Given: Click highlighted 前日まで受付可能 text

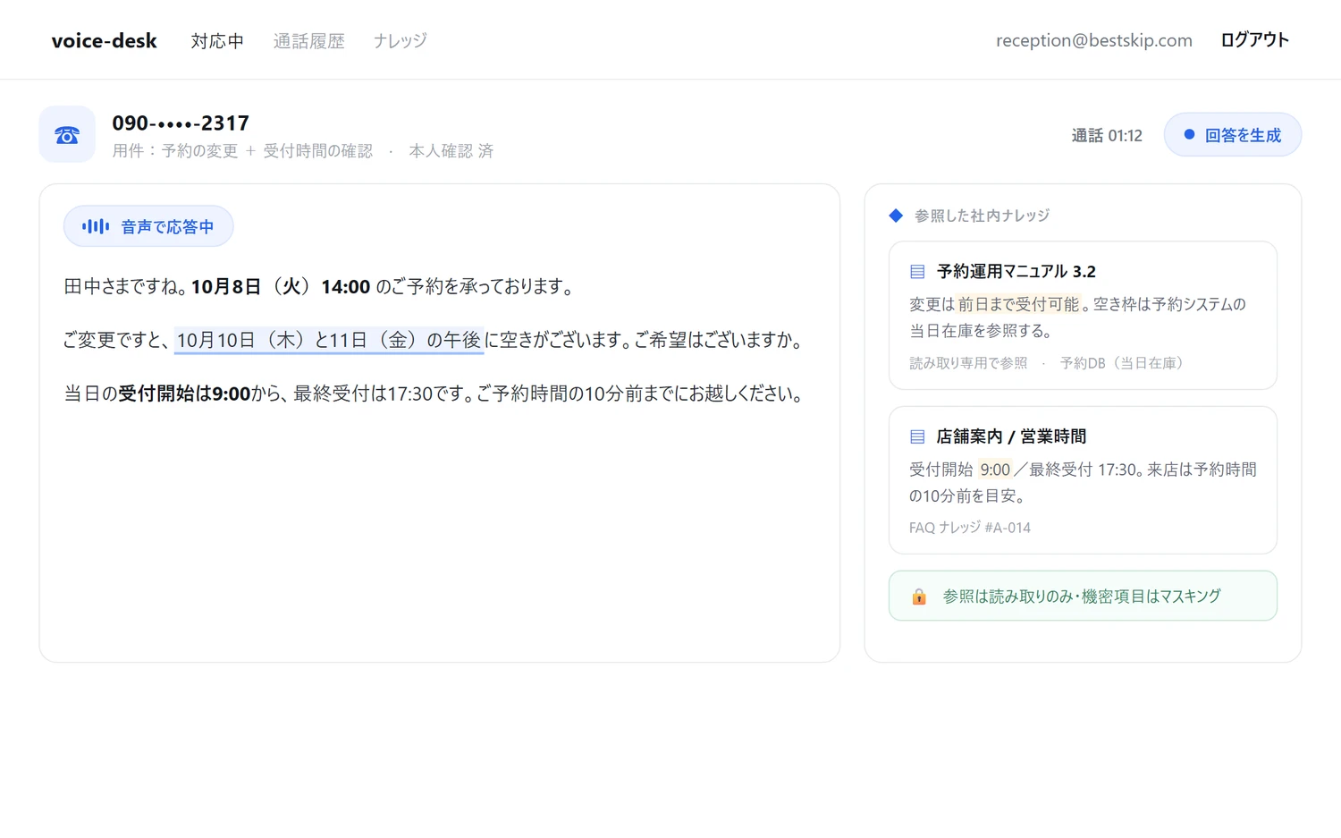Looking at the screenshot, I should [1019, 304].
